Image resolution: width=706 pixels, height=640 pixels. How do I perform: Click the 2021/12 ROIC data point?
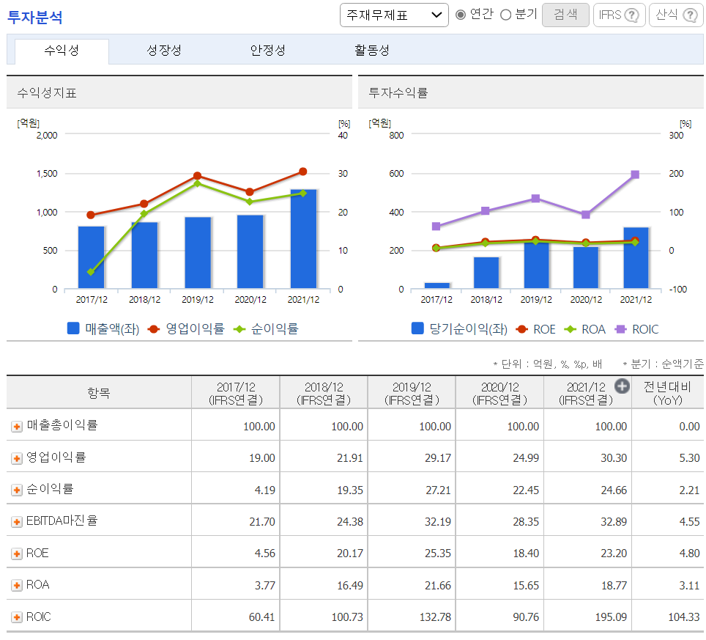point(635,174)
